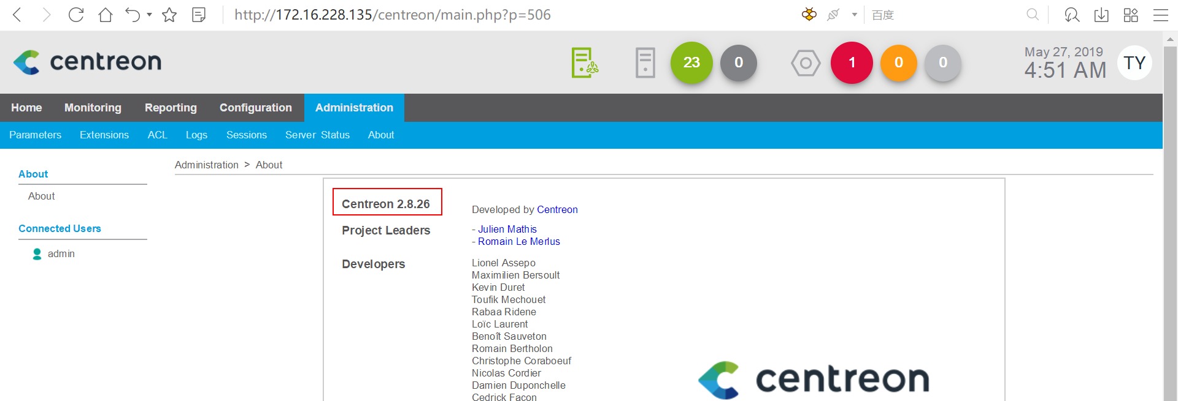
Task: Open the browser apps grid icon
Action: pyautogui.click(x=1131, y=15)
